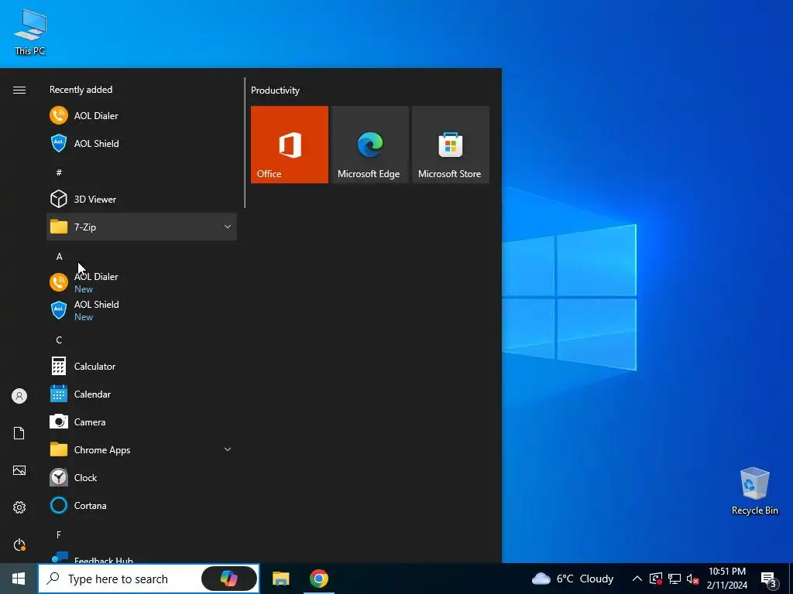Viewport: 793px width, 594px height.
Task: Select the This PC desktop icon
Action: coord(30,32)
